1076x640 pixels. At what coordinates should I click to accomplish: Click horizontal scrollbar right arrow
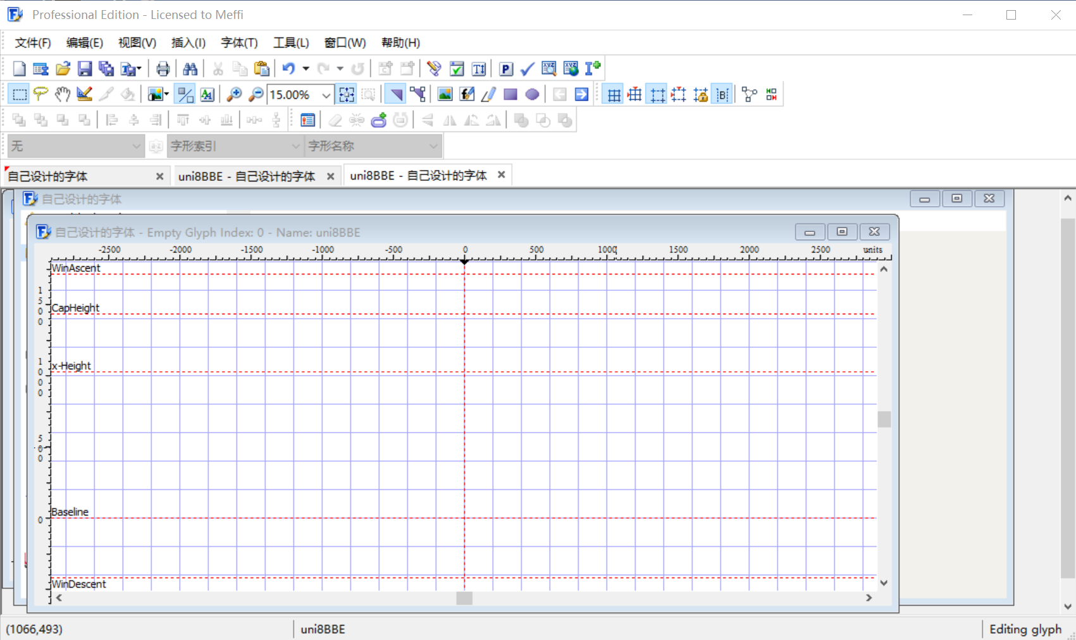869,598
